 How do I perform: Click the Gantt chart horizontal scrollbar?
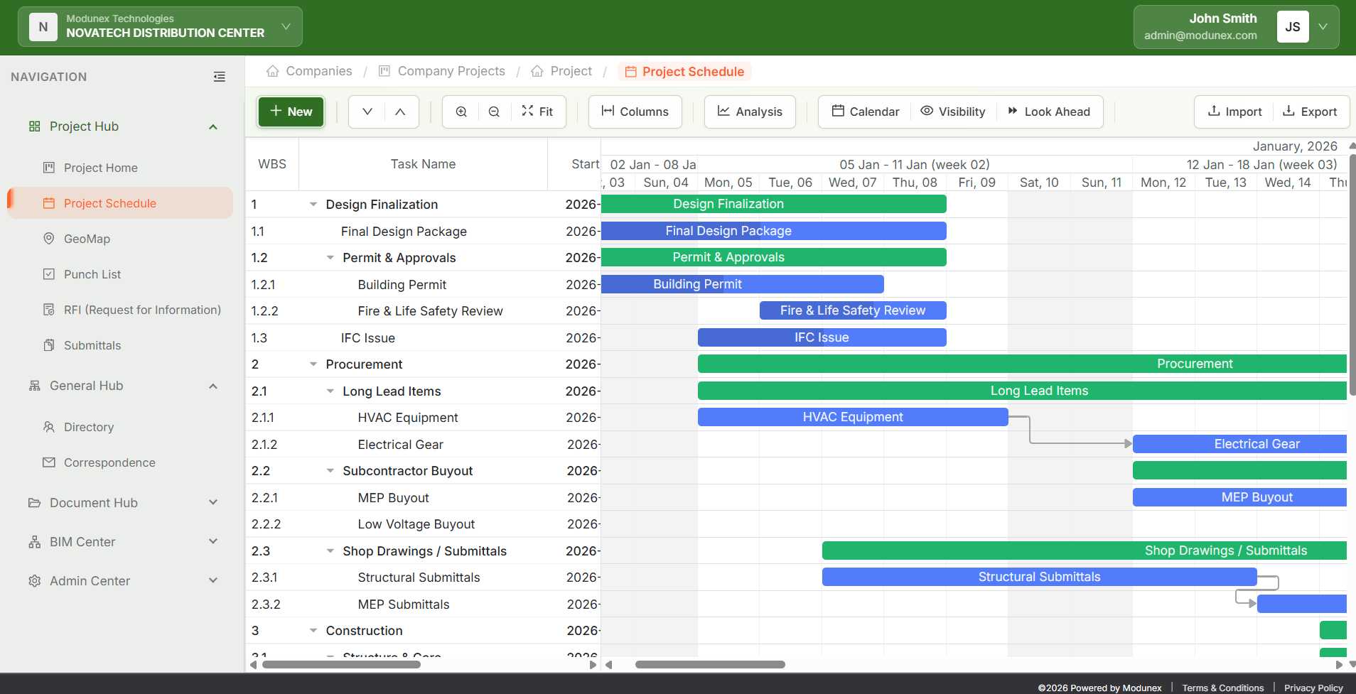click(x=711, y=665)
